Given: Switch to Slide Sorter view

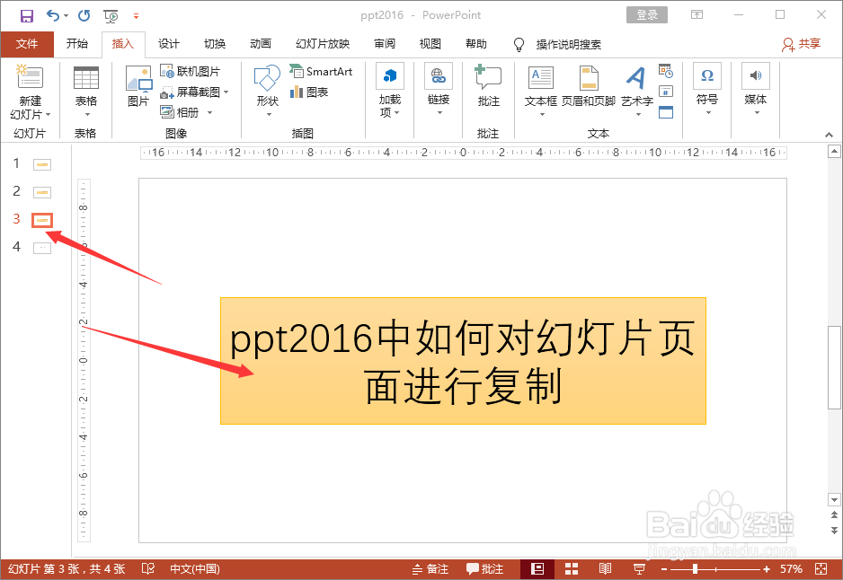Looking at the screenshot, I should click(571, 568).
